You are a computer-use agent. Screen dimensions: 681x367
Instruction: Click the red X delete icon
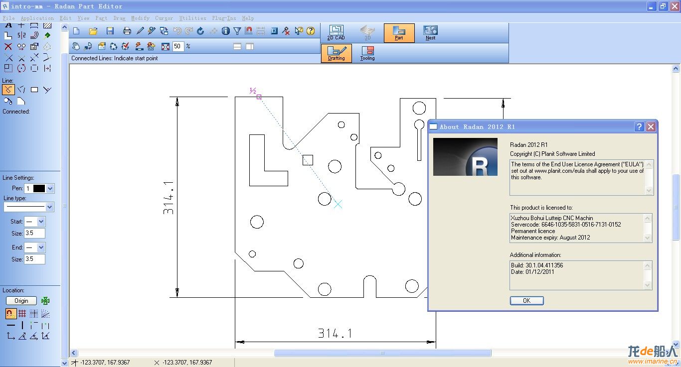coord(8,46)
